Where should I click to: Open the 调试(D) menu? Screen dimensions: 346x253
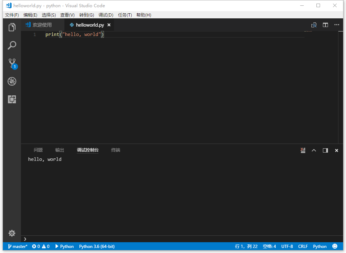106,15
